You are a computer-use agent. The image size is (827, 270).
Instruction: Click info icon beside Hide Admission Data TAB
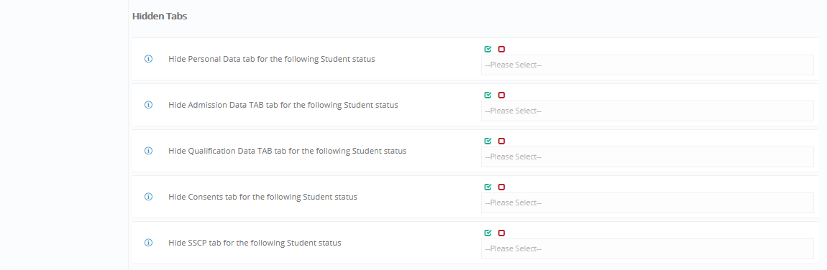pyautogui.click(x=148, y=105)
